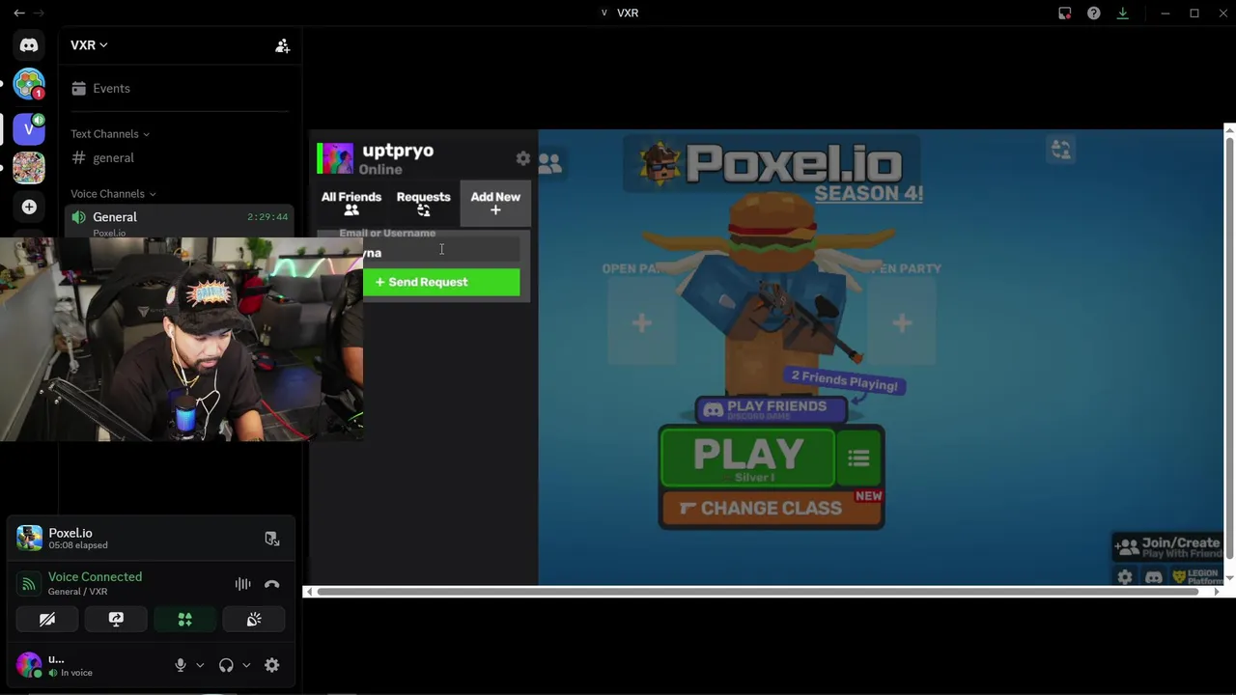This screenshot has width=1236, height=695.
Task: Open the server icon with notification badge
Action: pos(29,84)
